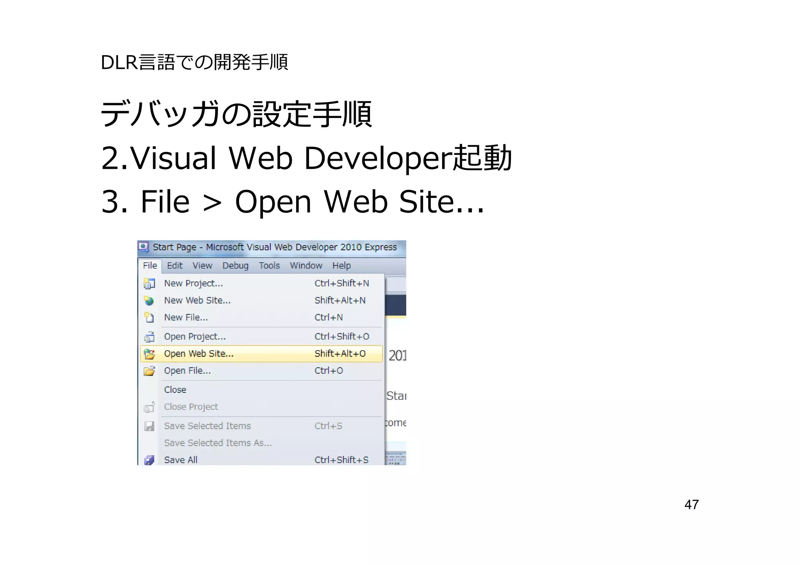
Task: Choose Save All menu entry
Action: click(261, 460)
